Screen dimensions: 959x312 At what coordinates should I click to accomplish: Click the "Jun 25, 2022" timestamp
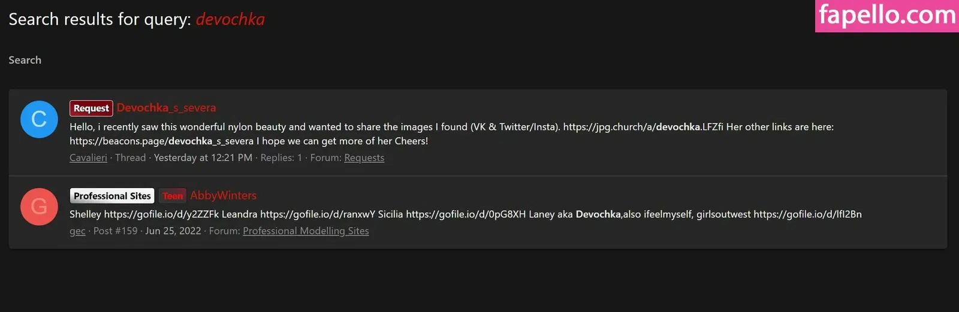pyautogui.click(x=173, y=231)
